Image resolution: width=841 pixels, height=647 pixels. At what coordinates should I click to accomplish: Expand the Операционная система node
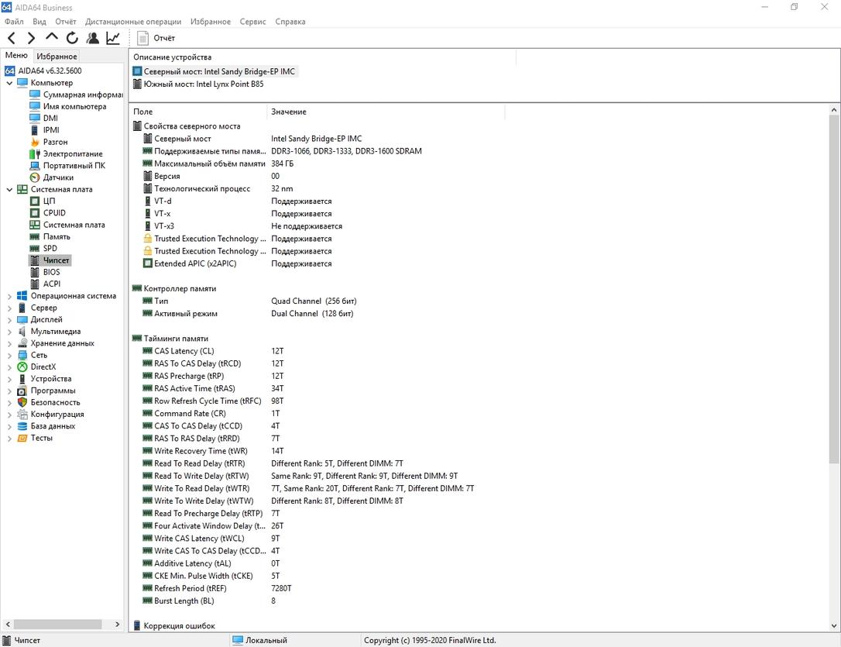click(x=9, y=296)
